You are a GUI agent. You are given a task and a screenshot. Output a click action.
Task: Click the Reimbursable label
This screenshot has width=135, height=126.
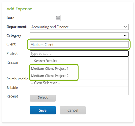(x=17, y=79)
